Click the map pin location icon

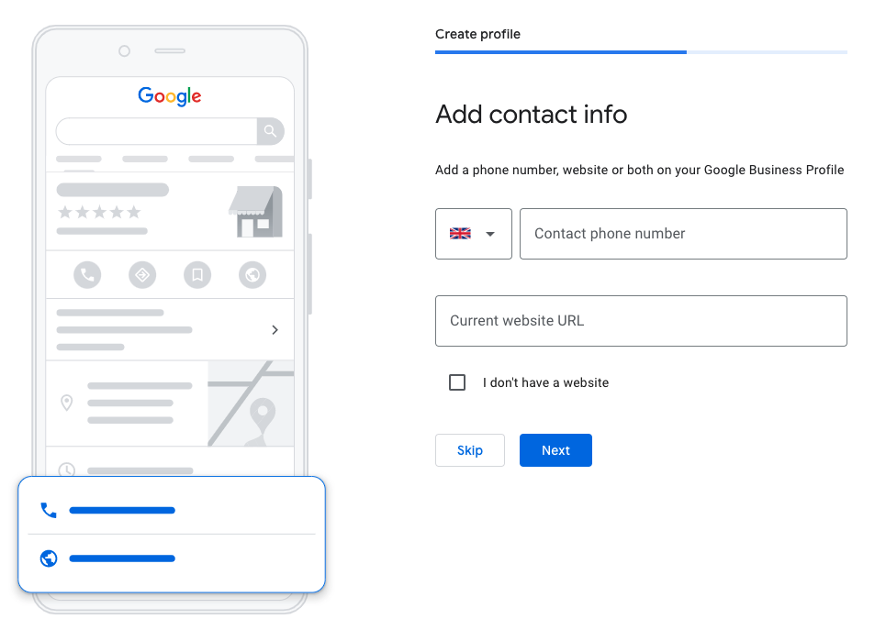click(67, 403)
